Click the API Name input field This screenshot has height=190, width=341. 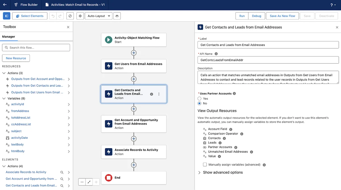[268, 60]
